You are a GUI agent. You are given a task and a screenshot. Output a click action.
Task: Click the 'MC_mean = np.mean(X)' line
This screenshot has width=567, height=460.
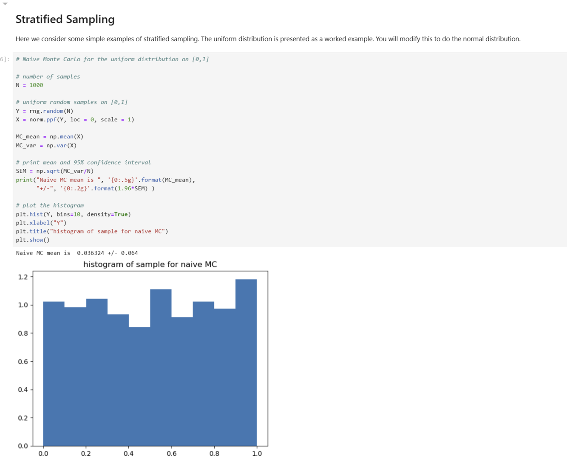coord(50,137)
